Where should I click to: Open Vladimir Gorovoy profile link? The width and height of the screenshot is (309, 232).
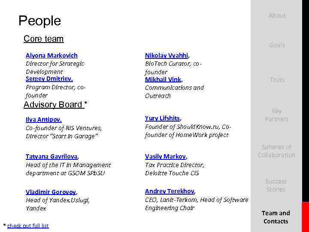click(51, 192)
